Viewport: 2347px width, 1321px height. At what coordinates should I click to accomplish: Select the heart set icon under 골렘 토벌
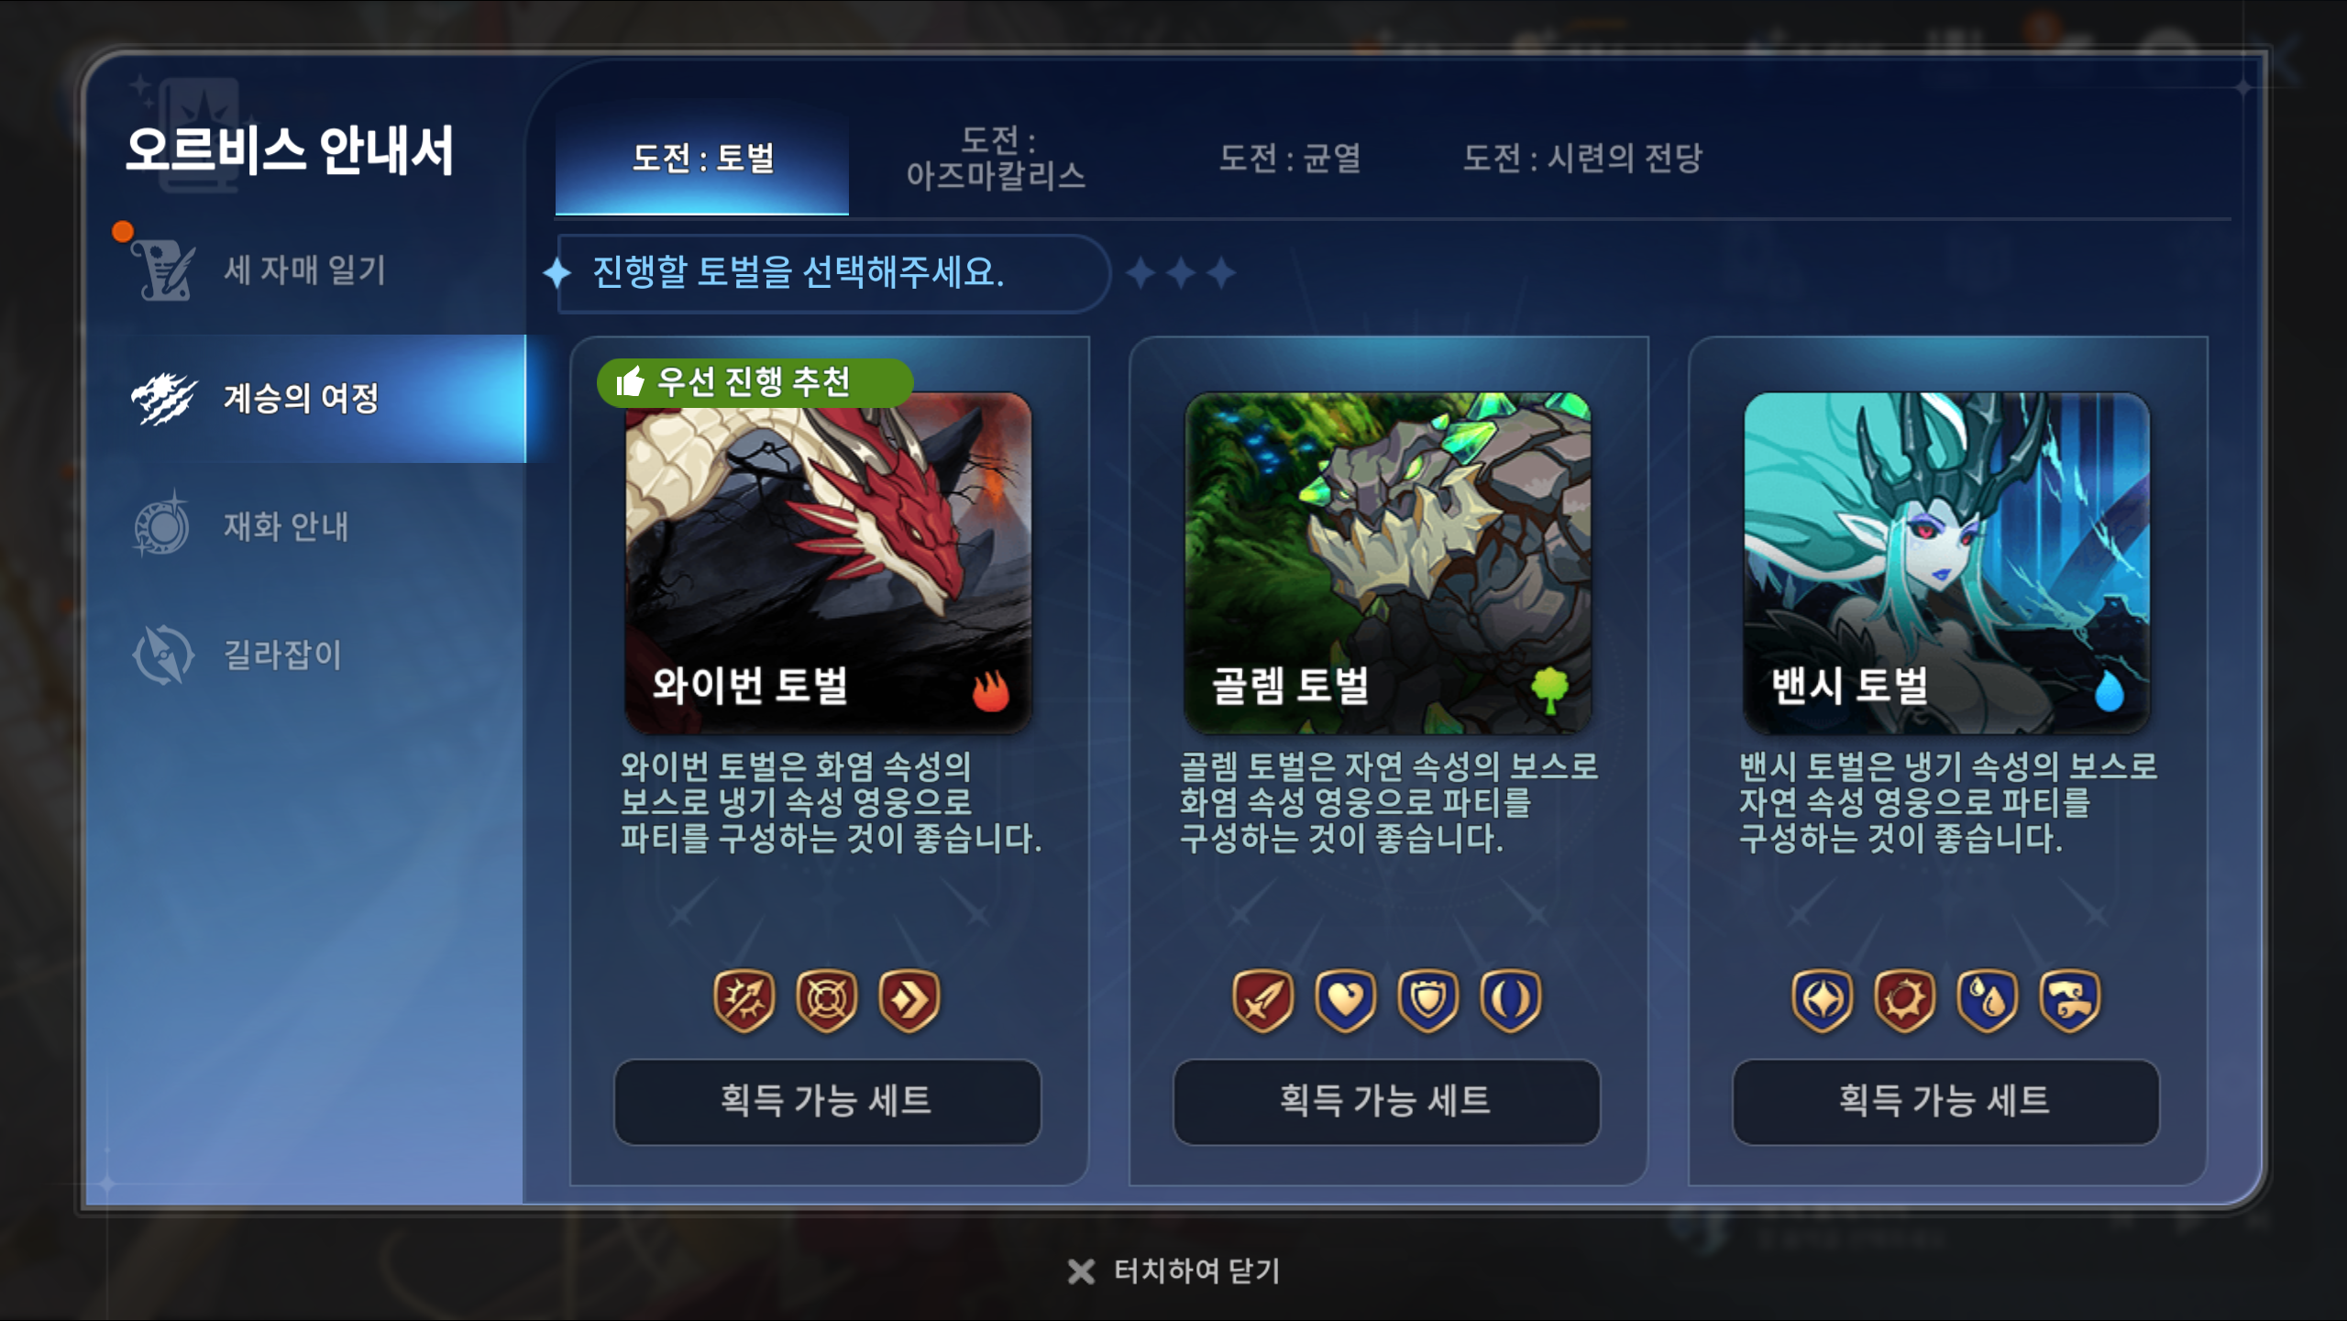[1346, 1000]
